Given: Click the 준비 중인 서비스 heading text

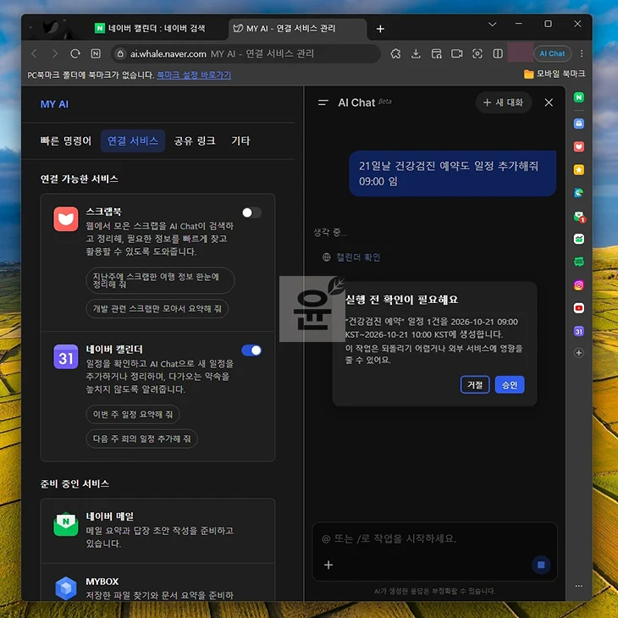Looking at the screenshot, I should pos(74,483).
